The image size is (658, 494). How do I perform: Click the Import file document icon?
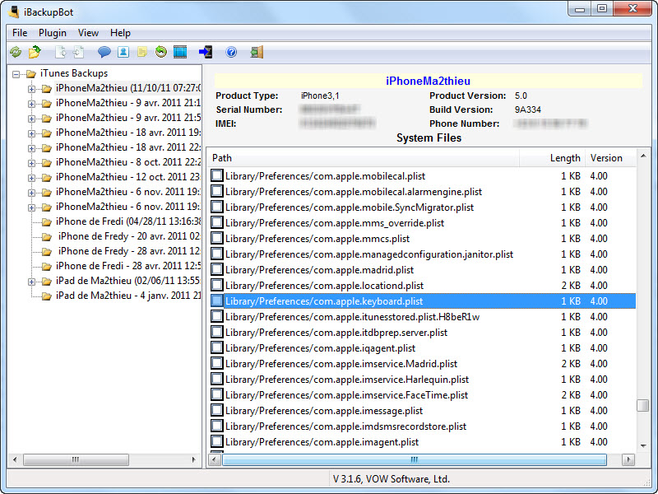[x=79, y=52]
